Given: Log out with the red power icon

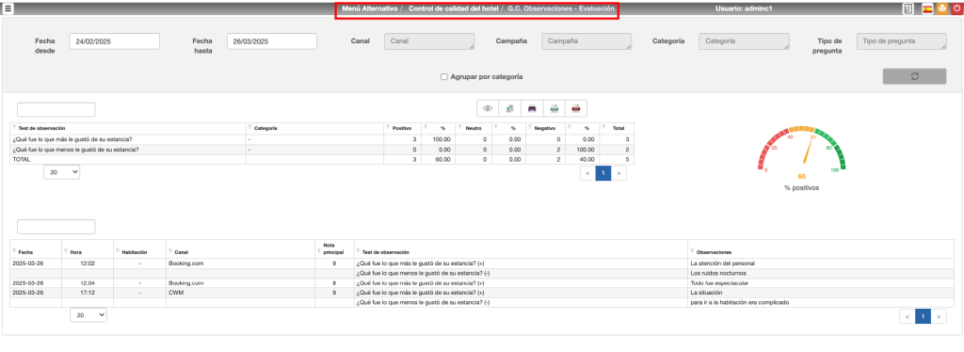Looking at the screenshot, I should coord(956,8).
